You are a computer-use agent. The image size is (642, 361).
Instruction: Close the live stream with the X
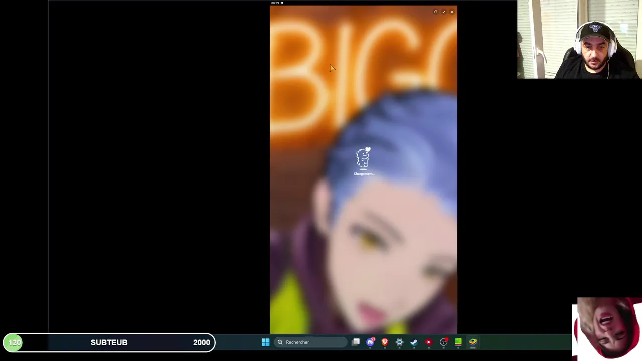point(452,12)
